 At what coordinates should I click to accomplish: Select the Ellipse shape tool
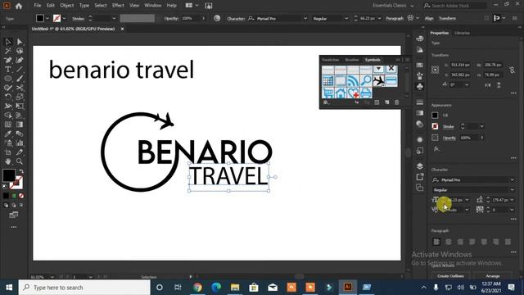pos(8,79)
